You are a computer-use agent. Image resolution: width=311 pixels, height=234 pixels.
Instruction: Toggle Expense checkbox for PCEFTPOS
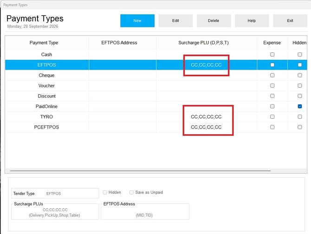click(x=272, y=127)
